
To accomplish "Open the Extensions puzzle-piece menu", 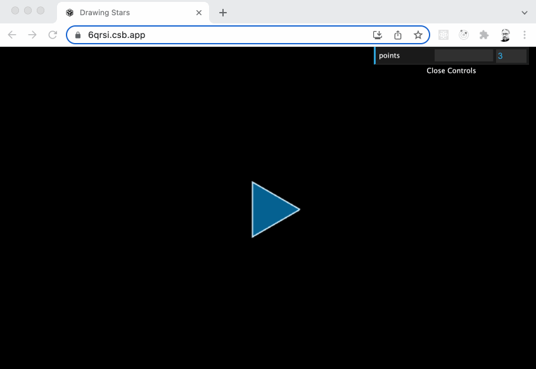I will 483,35.
